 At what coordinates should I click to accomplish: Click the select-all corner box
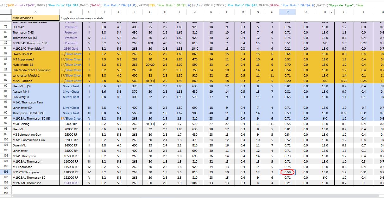coord(6,12)
